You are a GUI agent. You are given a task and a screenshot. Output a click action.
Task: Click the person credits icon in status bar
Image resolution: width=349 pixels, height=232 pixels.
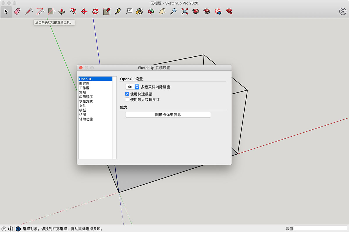pos(11,229)
